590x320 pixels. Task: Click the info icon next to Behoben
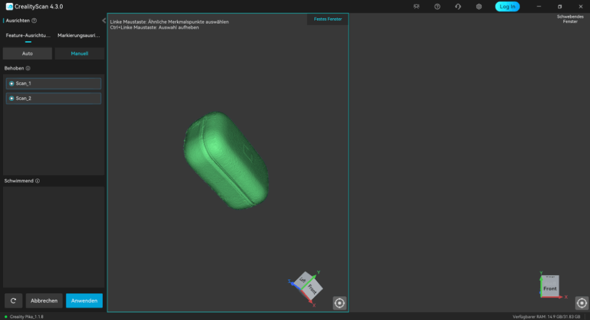(x=28, y=69)
